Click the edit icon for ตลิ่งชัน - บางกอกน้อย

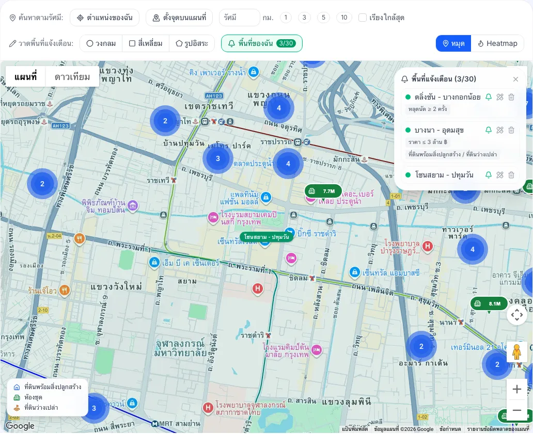500,97
